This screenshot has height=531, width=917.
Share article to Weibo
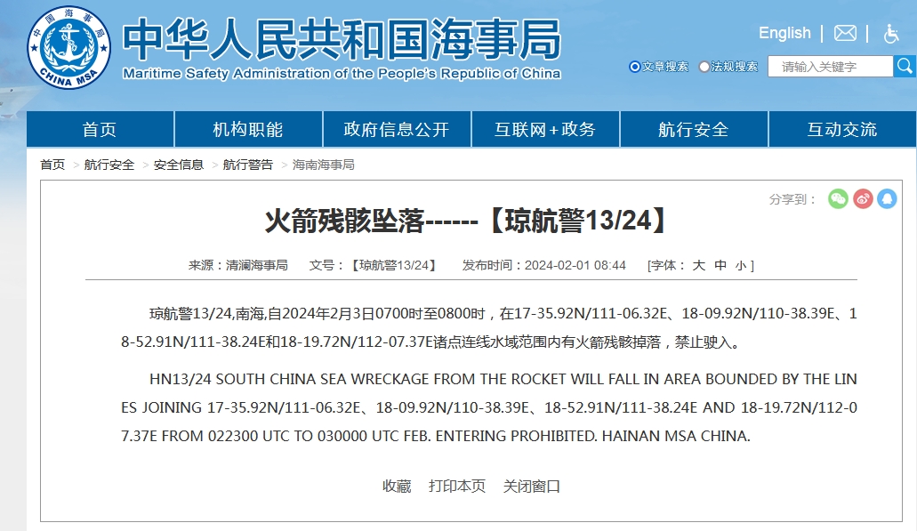(863, 199)
